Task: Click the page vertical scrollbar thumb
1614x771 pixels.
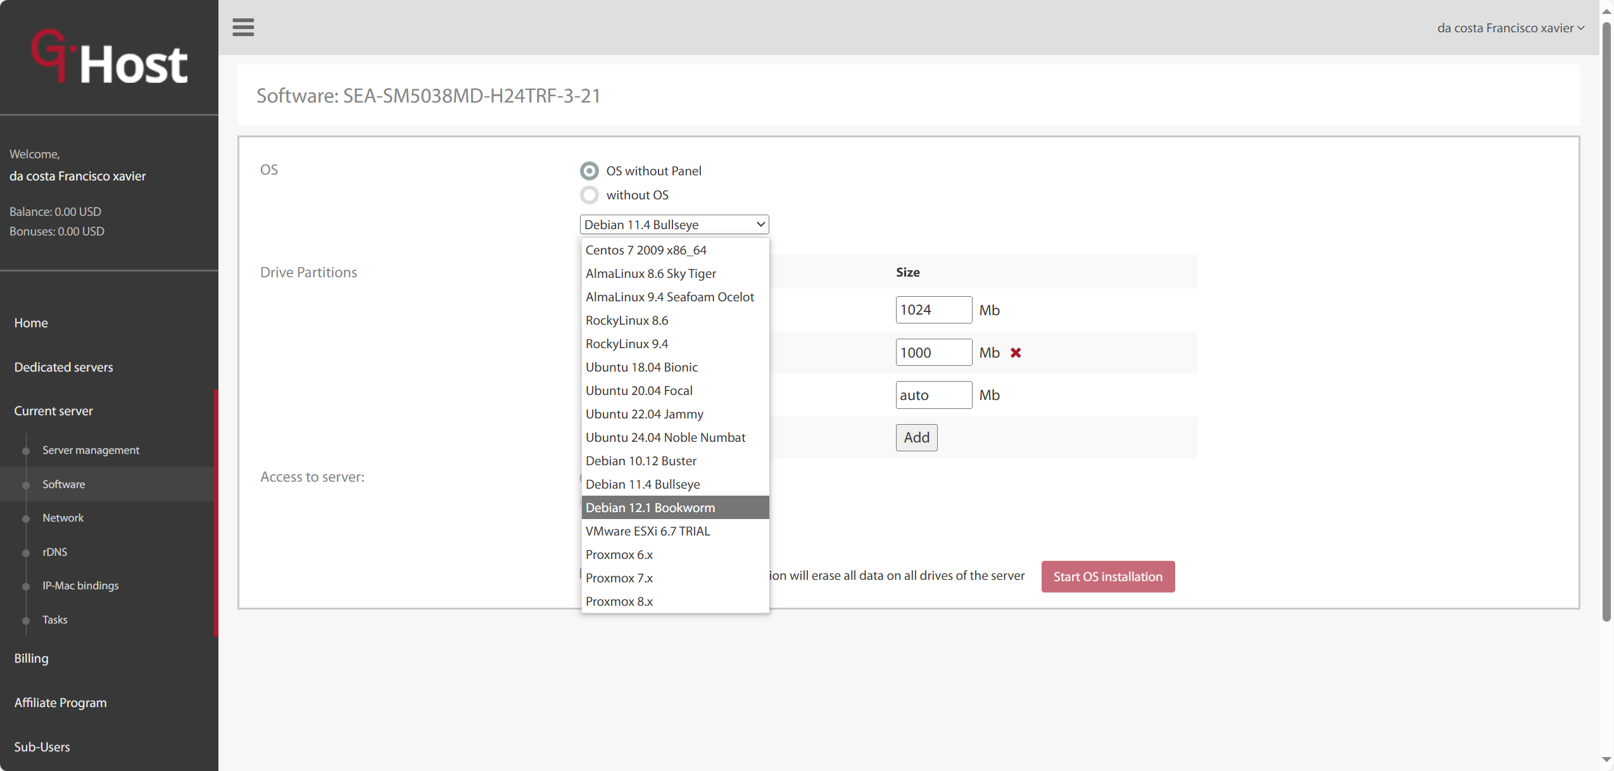Action: click(x=1606, y=322)
